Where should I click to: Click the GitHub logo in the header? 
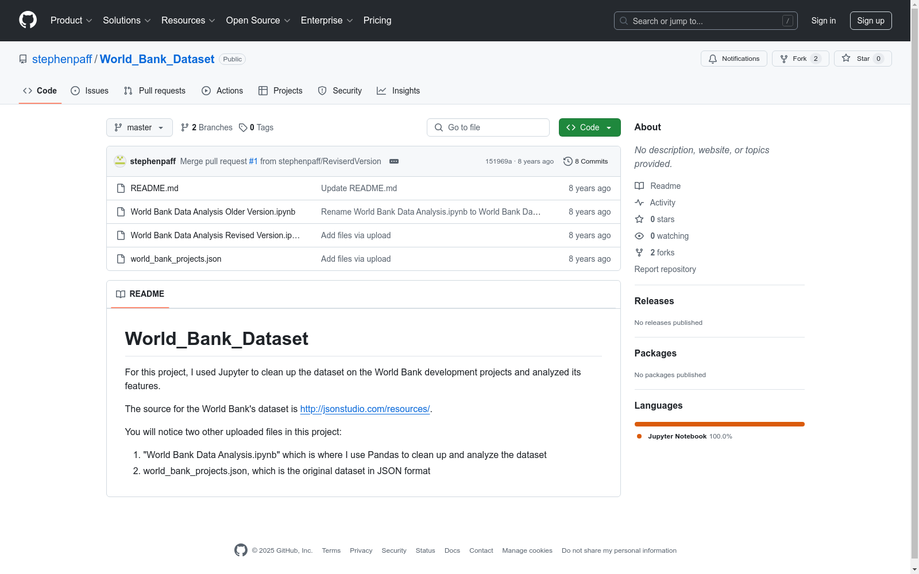[28, 20]
